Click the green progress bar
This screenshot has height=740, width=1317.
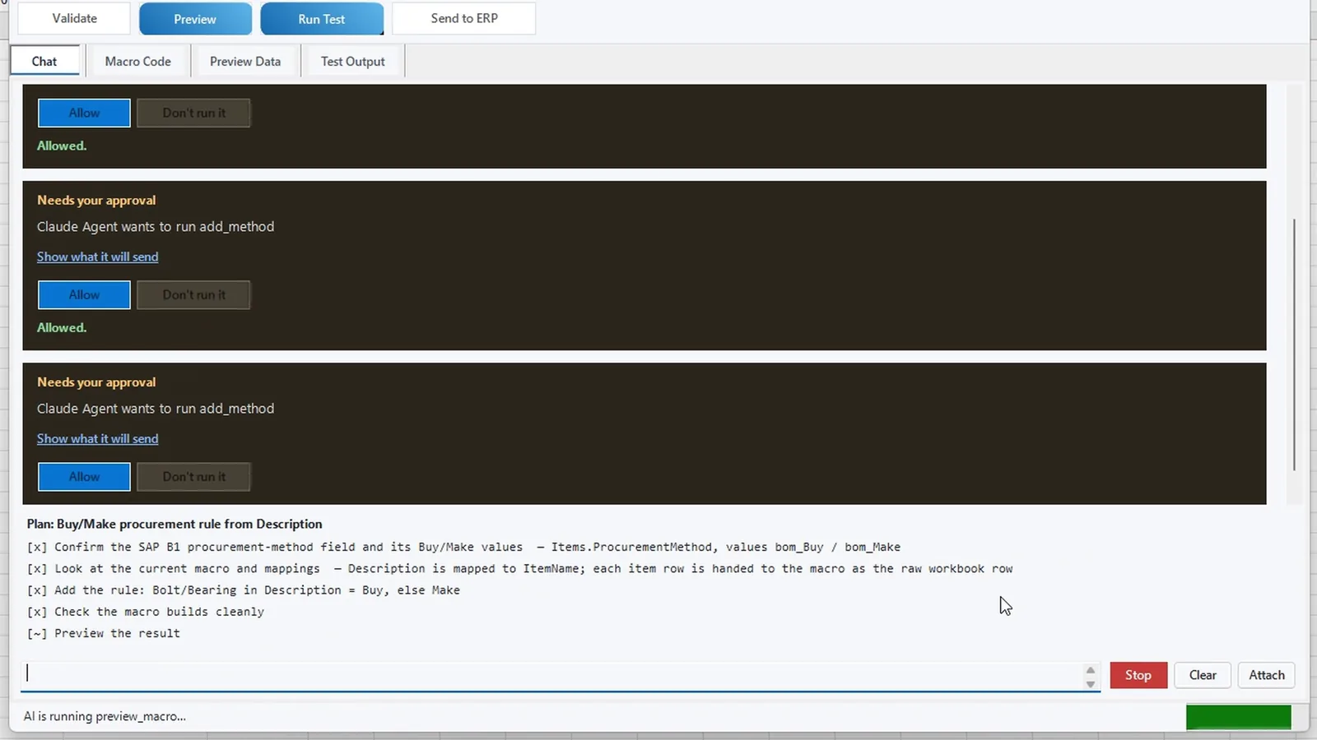[x=1238, y=717]
